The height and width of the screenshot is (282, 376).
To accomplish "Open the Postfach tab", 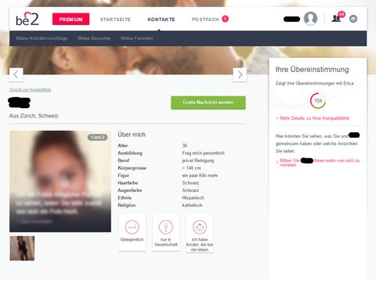I will pyautogui.click(x=205, y=20).
